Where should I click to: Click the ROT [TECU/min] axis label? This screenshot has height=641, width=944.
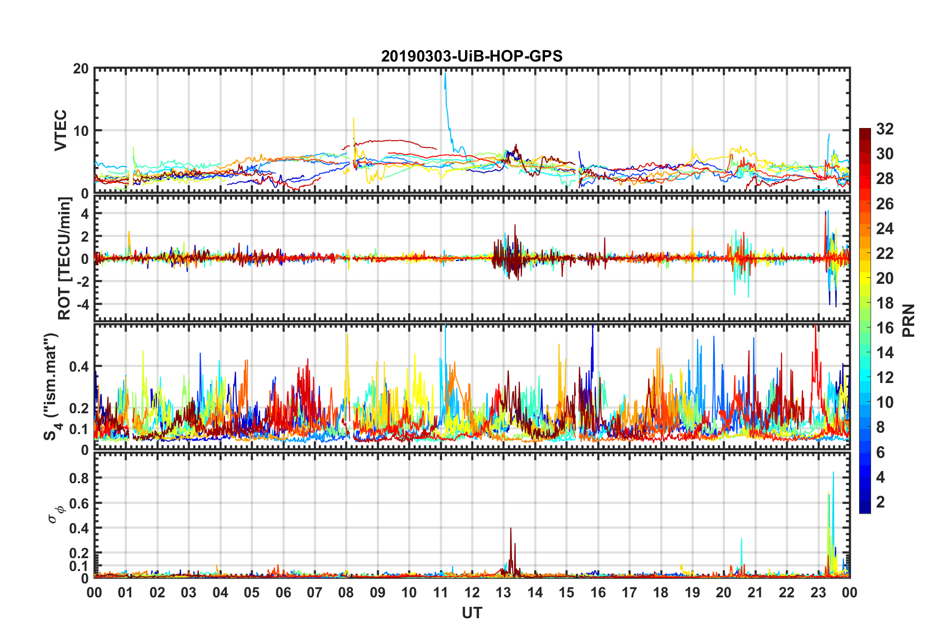tap(65, 258)
